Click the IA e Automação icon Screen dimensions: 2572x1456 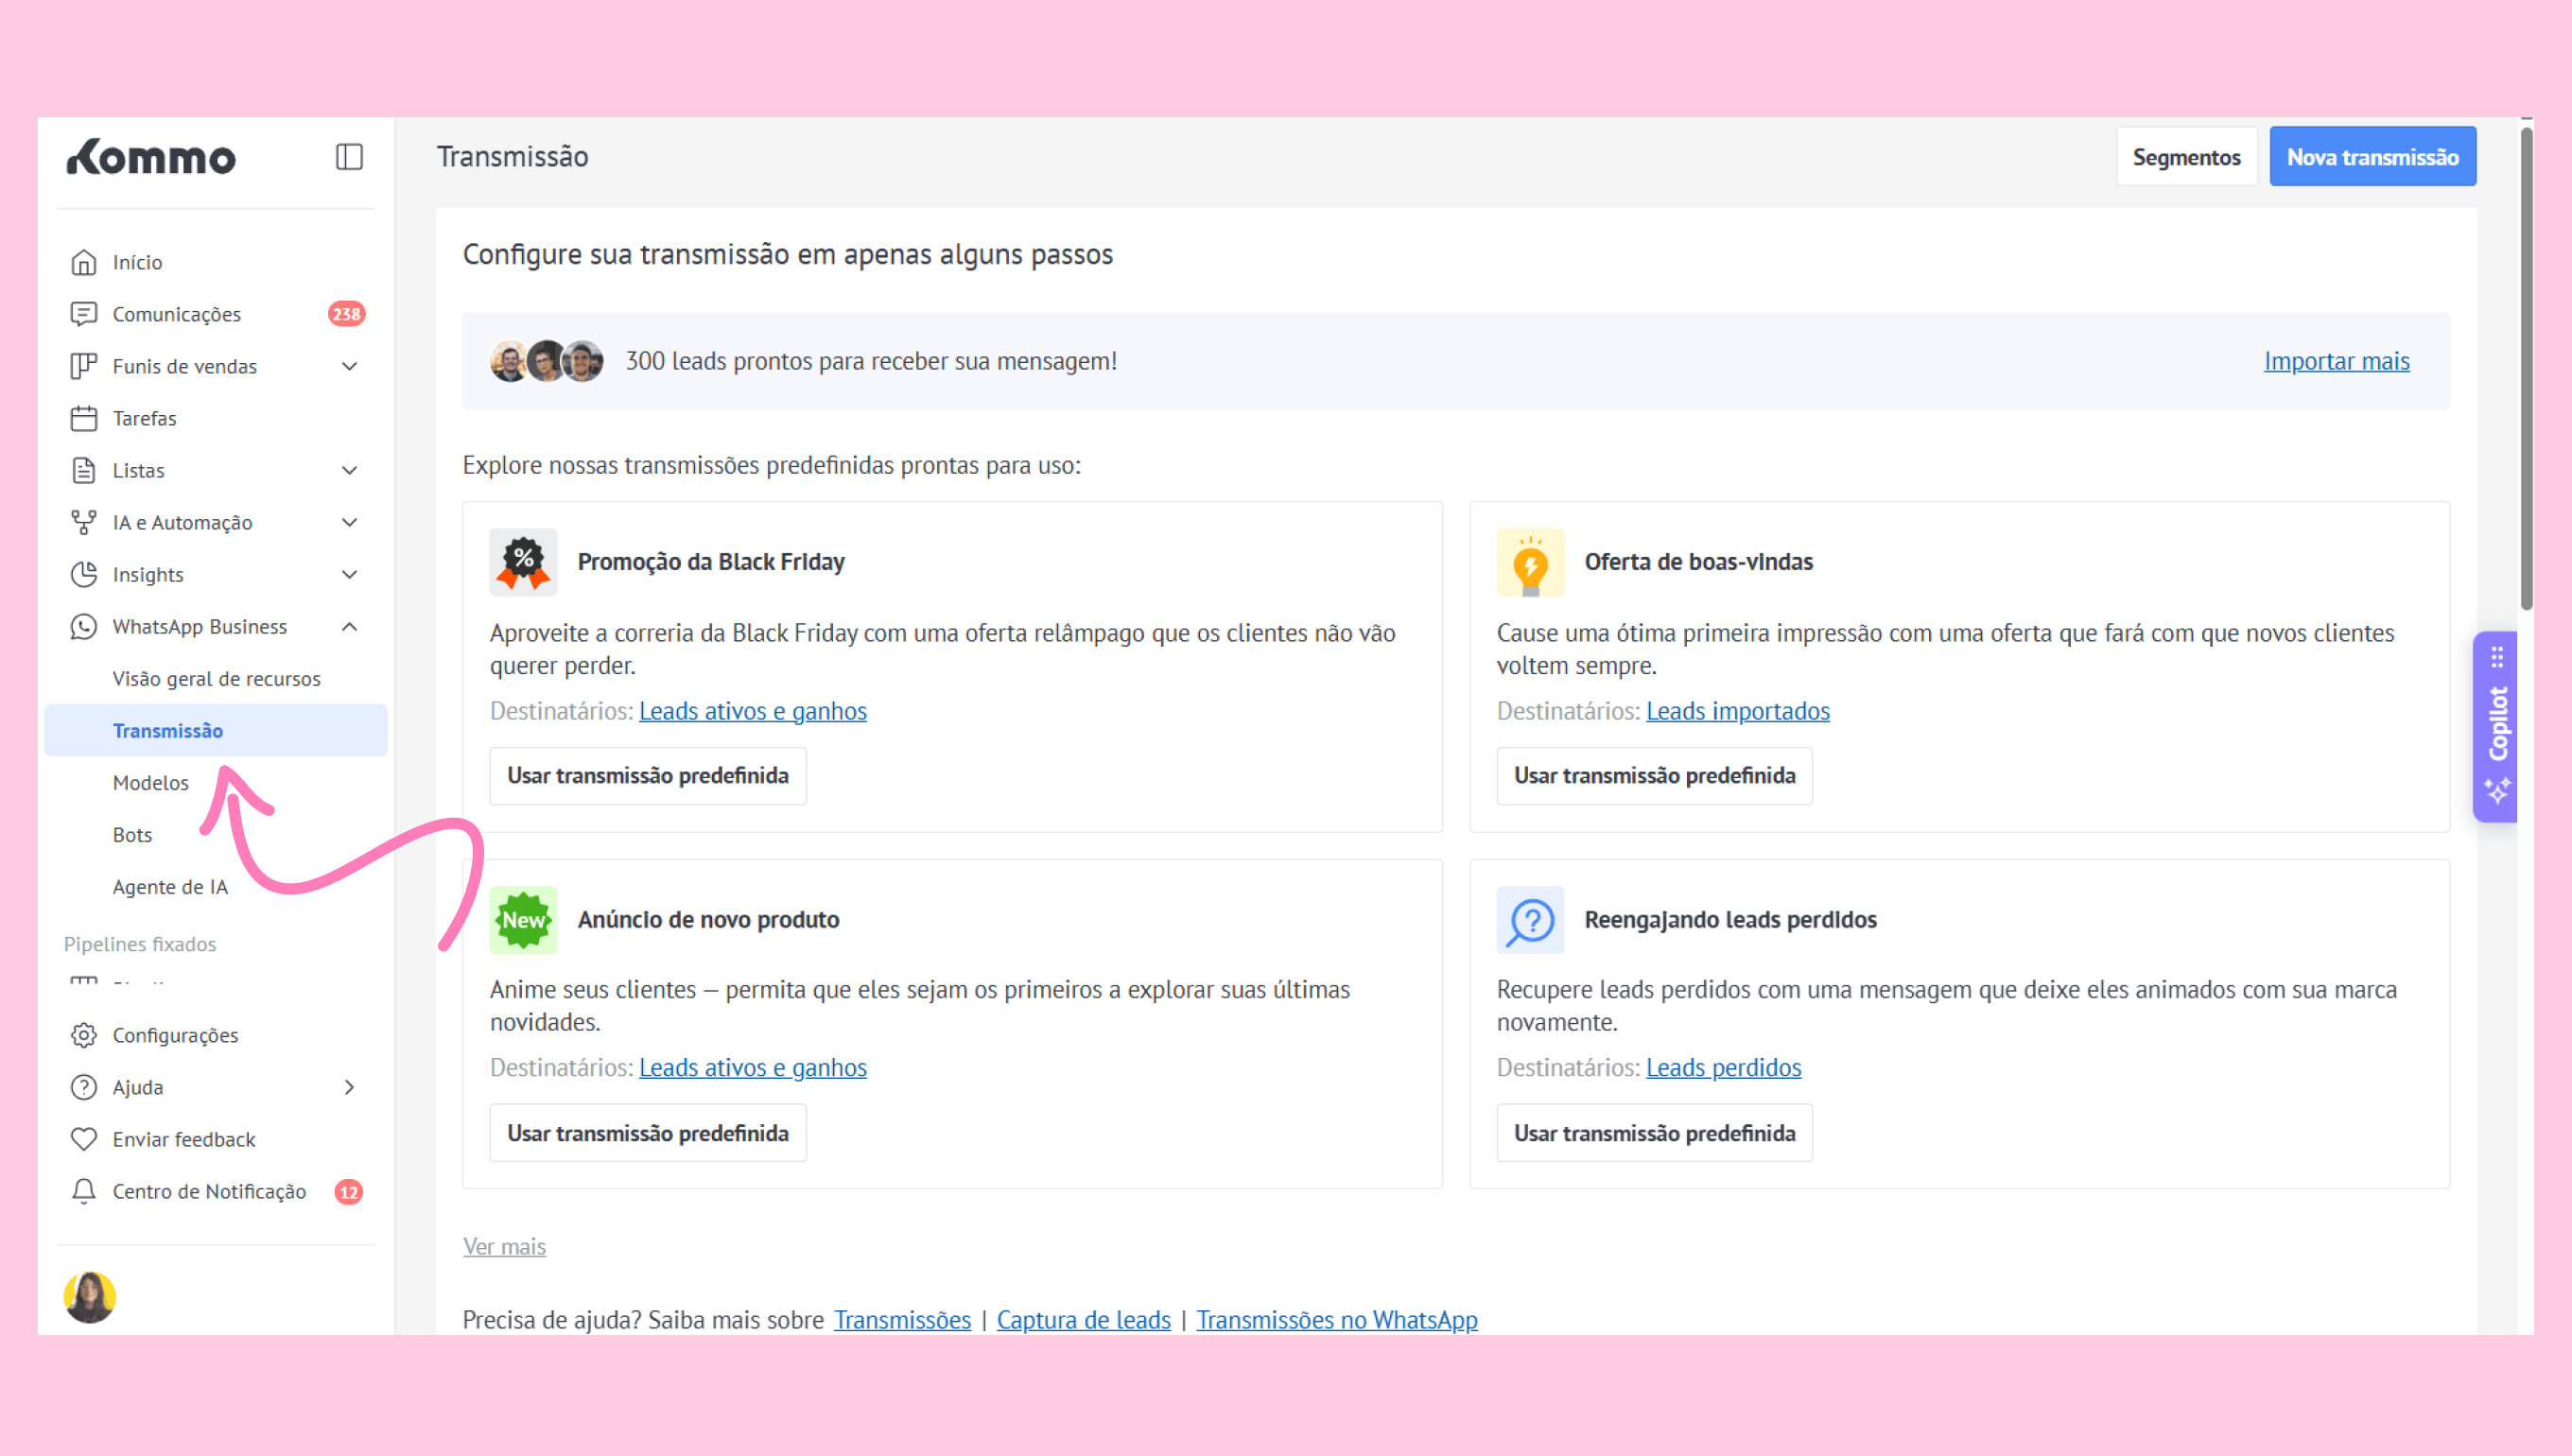click(x=84, y=522)
